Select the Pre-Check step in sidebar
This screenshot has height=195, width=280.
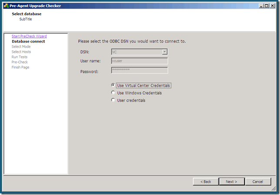20,62
